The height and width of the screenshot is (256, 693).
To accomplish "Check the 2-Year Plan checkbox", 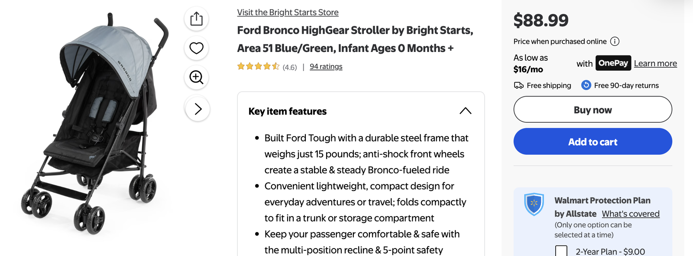I will (561, 251).
